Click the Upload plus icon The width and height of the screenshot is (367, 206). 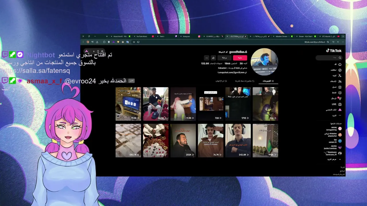point(340,87)
